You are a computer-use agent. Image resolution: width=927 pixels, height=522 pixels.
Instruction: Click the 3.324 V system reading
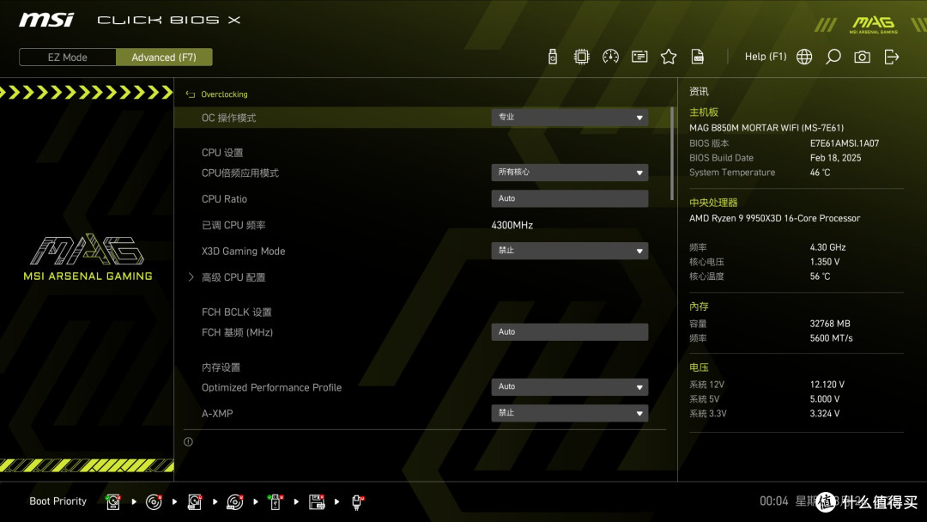(x=825, y=413)
